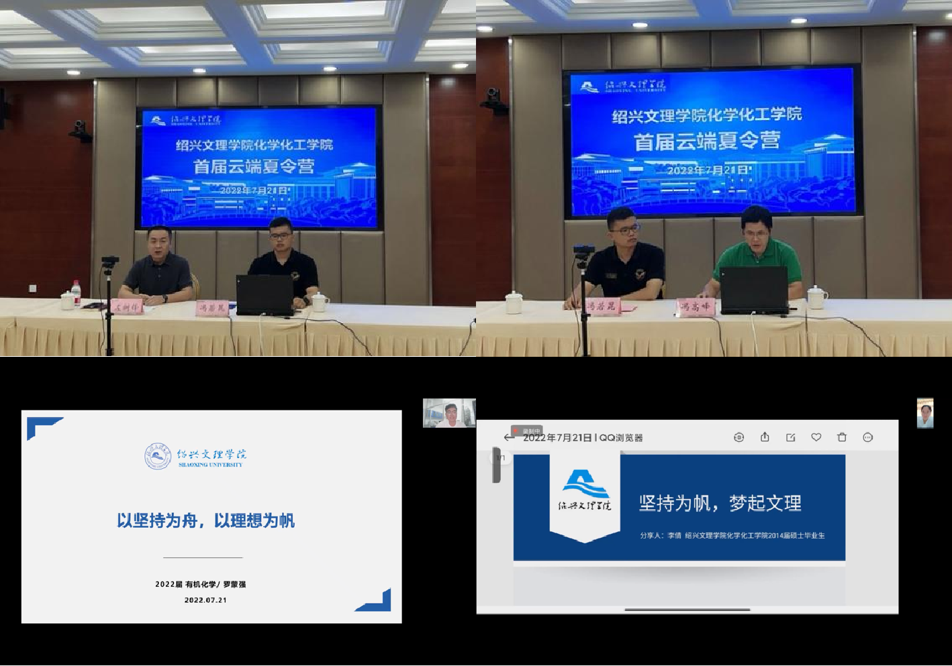Click the bottom home indicator bar

[687, 610]
